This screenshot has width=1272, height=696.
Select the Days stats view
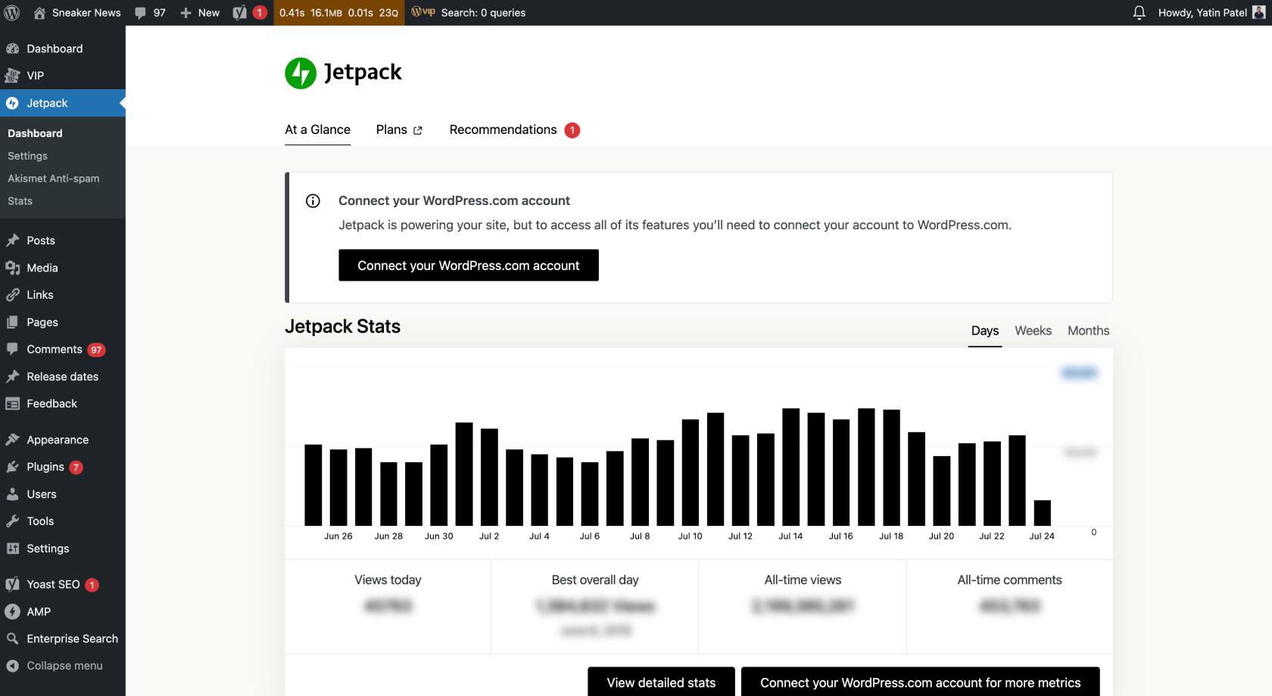984,331
